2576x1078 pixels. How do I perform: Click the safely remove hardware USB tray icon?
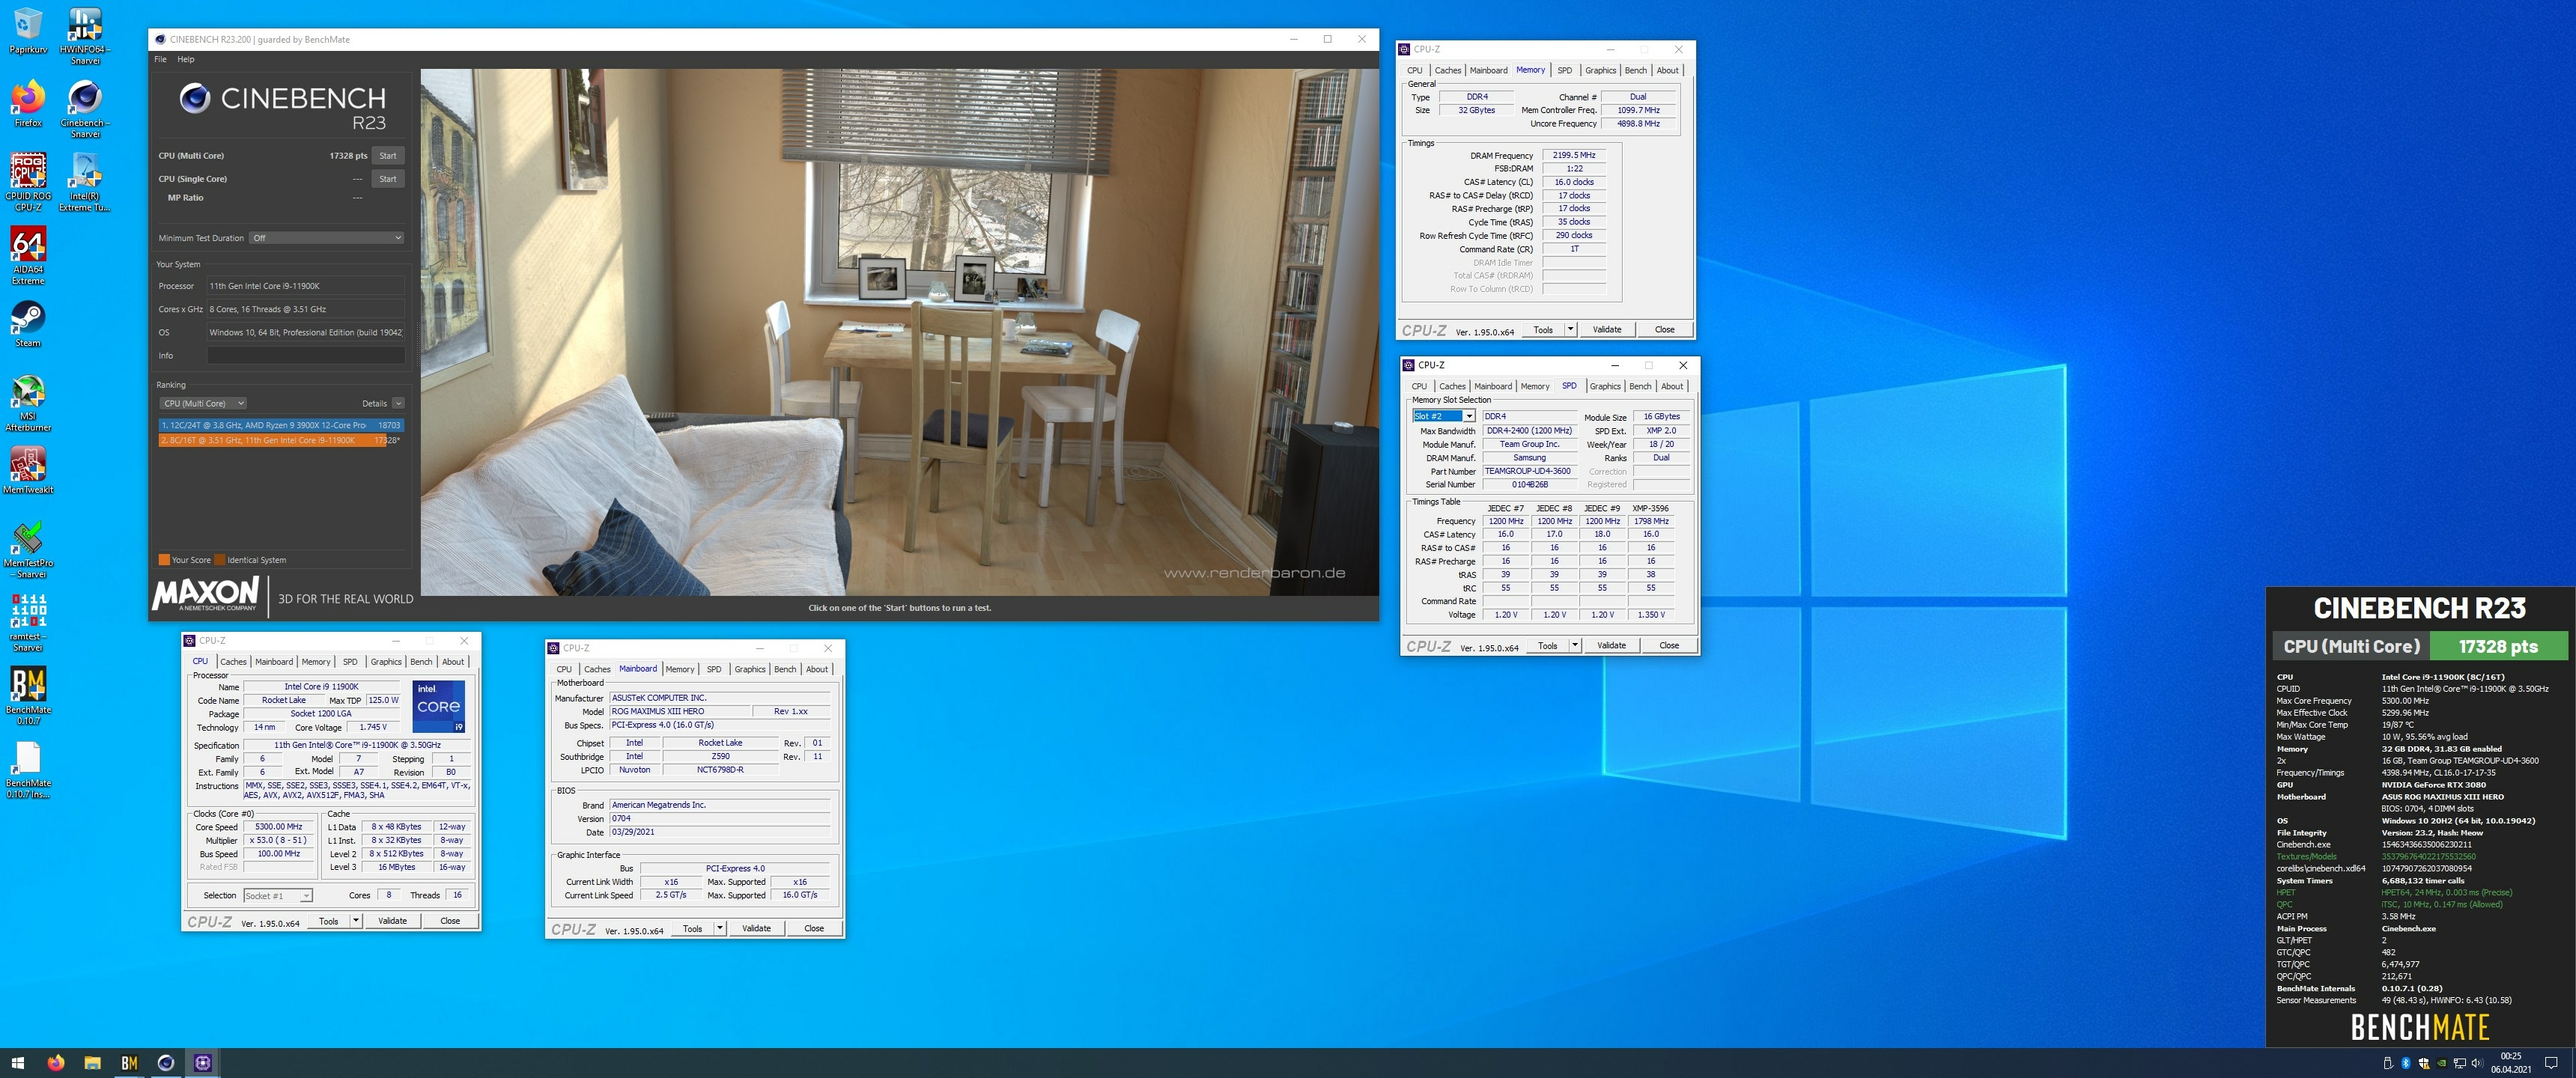2387,1063
